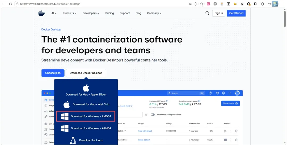Select Download for Mac – Intel Chip
The image size is (287, 145).
(x=86, y=105)
